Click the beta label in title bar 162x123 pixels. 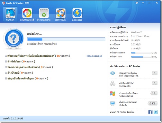coord(27,3)
